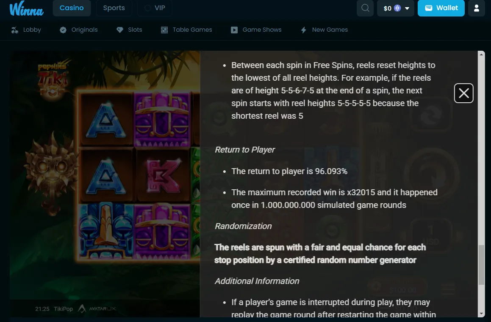
Task: Click the Return to Player heading
Action: point(245,150)
